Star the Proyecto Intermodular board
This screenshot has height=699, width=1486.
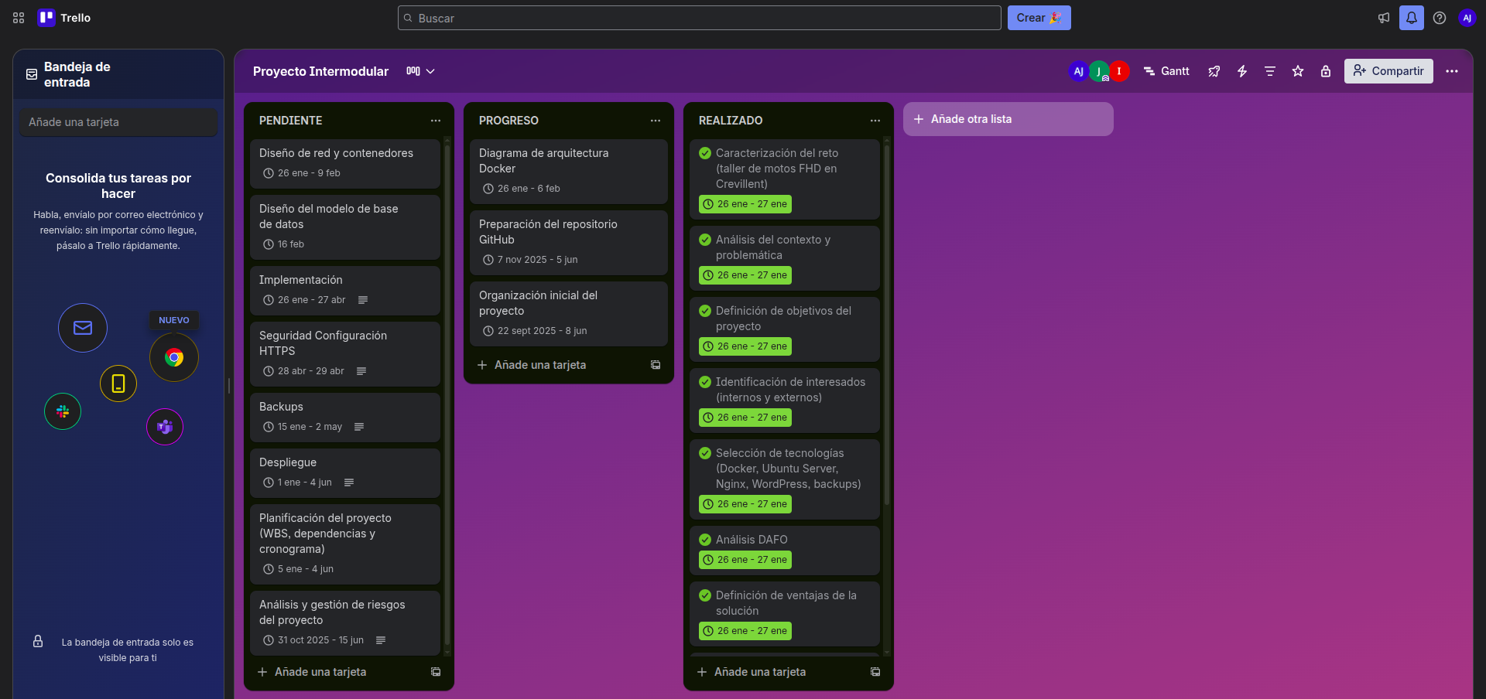[x=1298, y=71]
